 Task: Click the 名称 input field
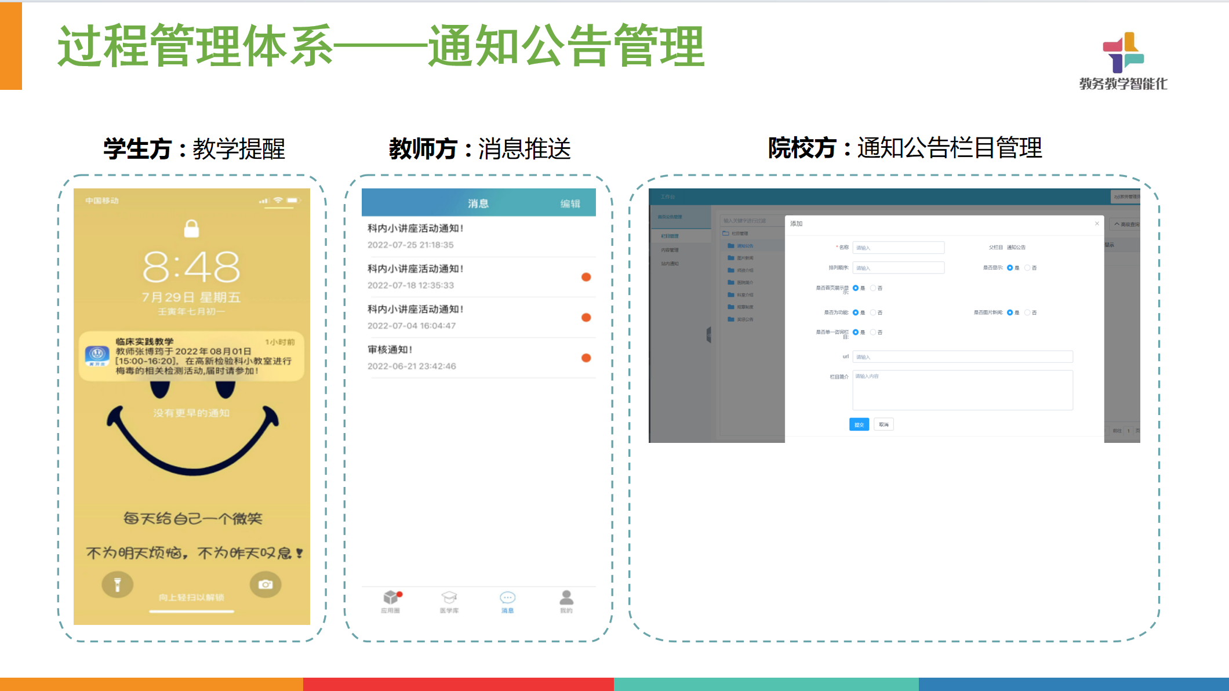pos(898,248)
